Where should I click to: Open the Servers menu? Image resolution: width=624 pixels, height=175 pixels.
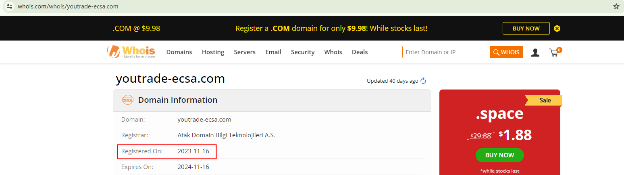click(x=245, y=52)
